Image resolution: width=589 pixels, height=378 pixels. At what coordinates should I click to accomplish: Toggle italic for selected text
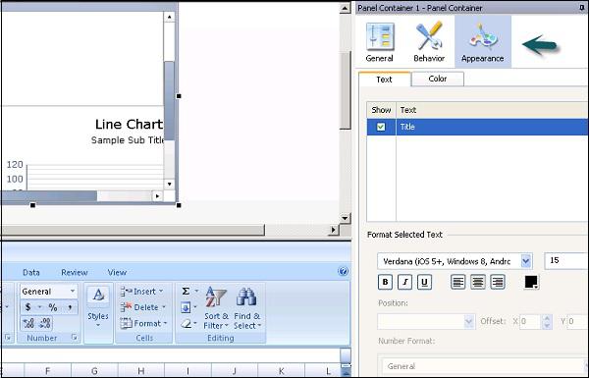tap(404, 282)
